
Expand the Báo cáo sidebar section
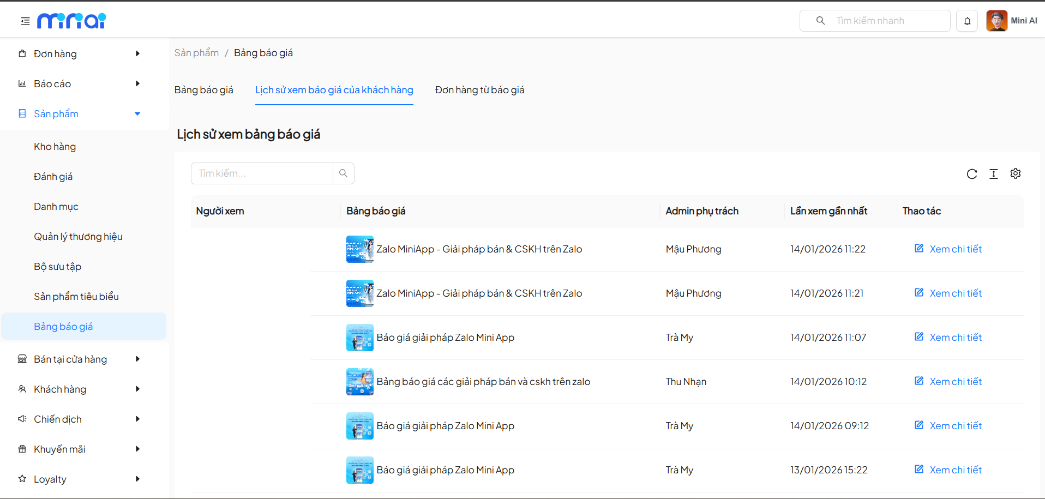coord(137,83)
